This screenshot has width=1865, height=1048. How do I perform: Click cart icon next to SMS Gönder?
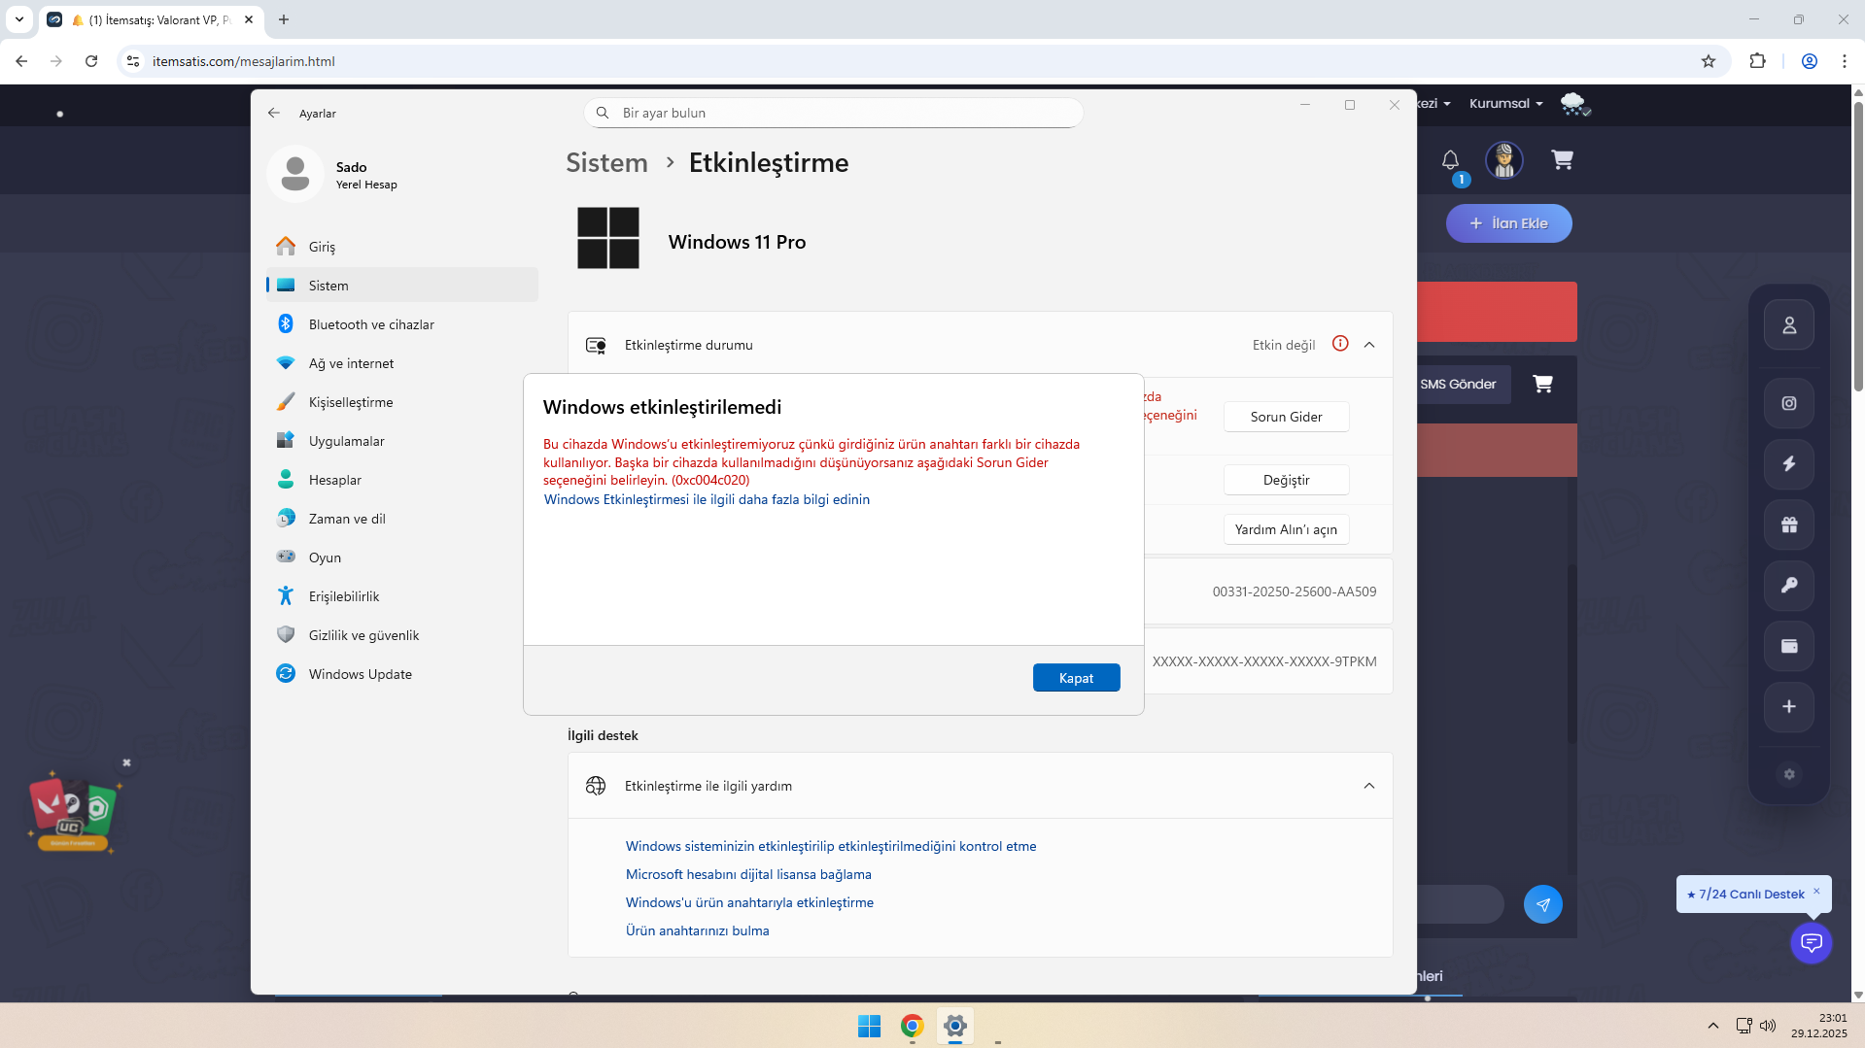click(x=1542, y=384)
